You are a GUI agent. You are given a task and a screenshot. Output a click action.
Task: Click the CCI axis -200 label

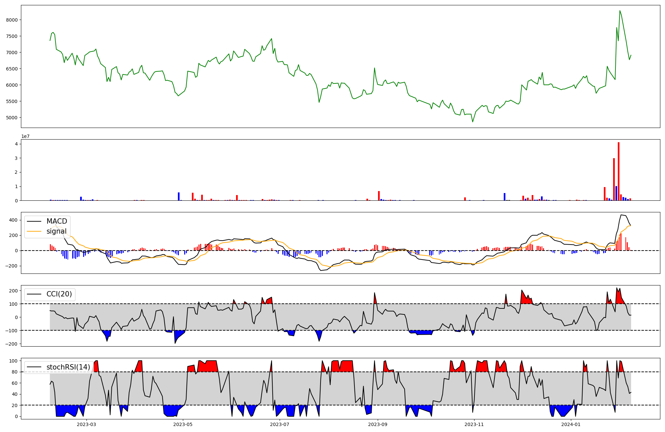click(x=12, y=344)
